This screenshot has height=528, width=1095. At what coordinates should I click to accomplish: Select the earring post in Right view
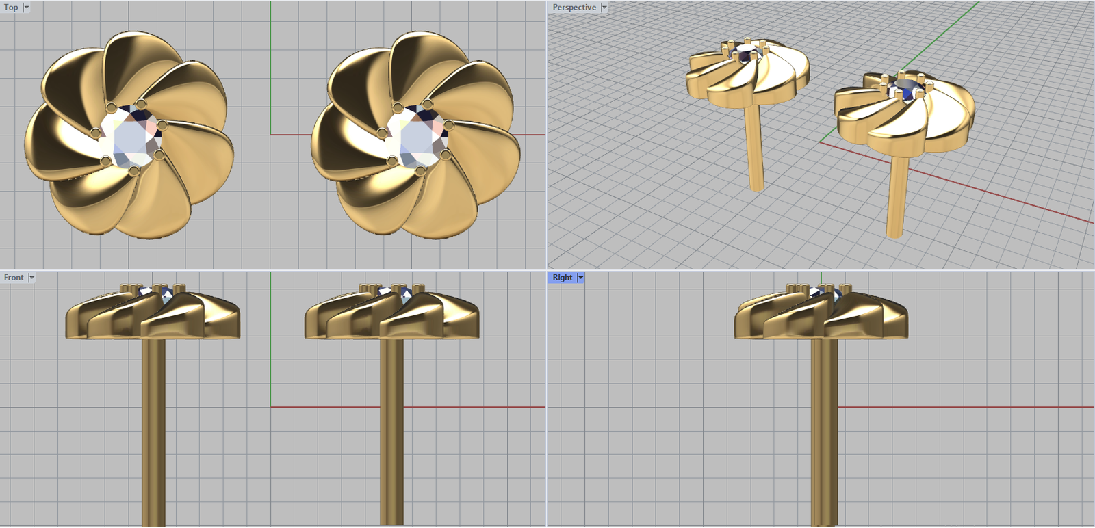[x=824, y=431]
